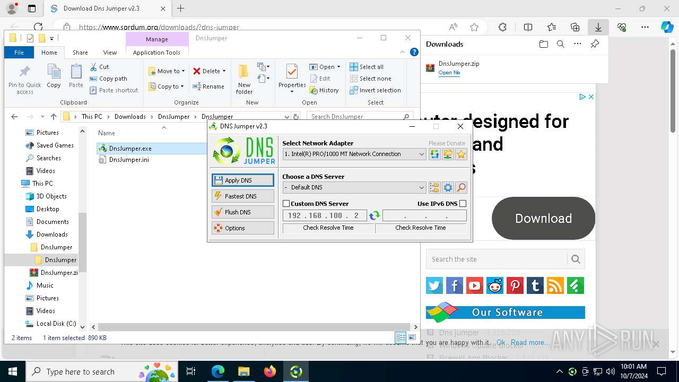Open the Move to dropdown
Viewport: 679px width, 382px height.
tap(167, 71)
